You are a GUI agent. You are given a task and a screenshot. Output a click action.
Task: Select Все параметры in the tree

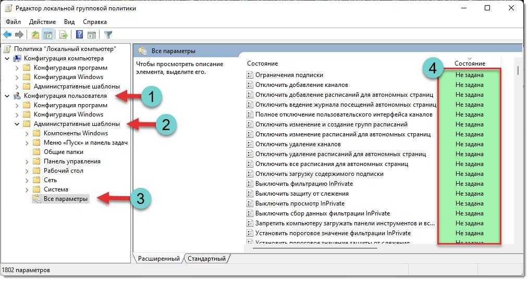coord(66,199)
